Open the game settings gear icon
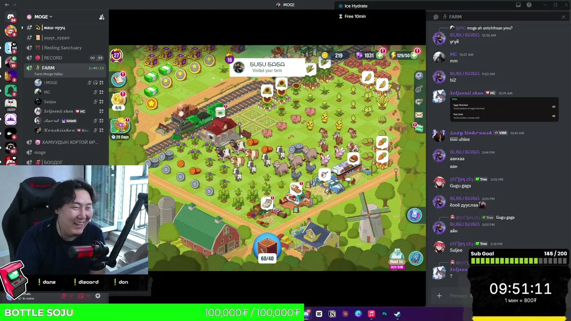 [x=419, y=76]
